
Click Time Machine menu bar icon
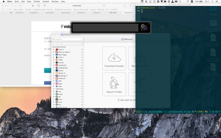point(180,1)
